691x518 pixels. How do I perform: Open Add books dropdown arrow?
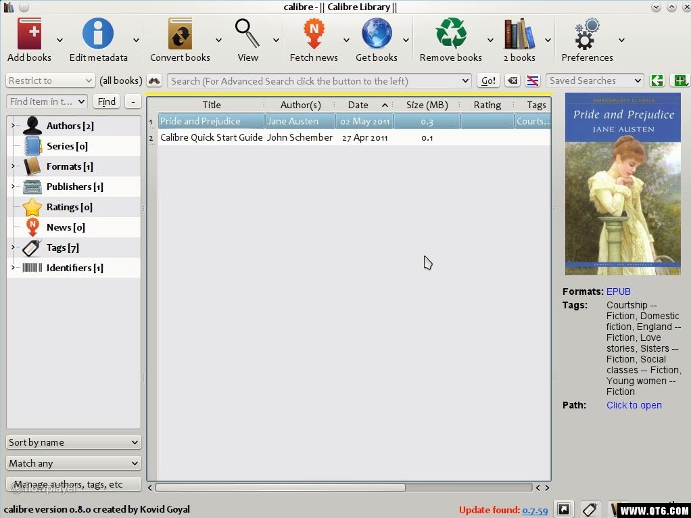tap(59, 40)
